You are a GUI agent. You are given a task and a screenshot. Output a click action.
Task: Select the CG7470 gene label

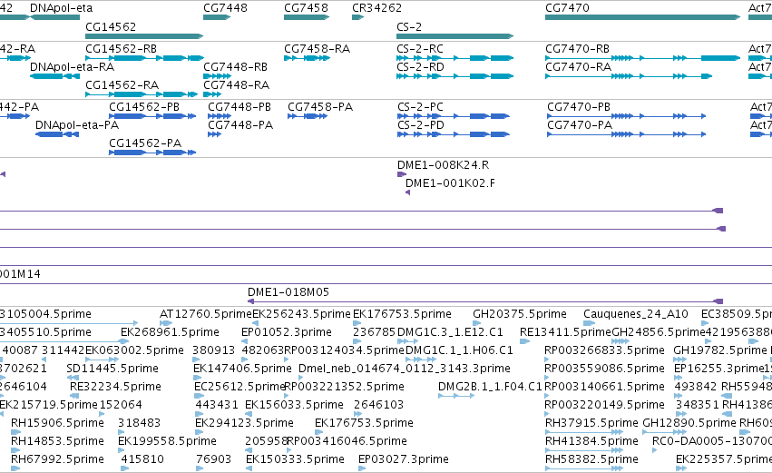[567, 8]
